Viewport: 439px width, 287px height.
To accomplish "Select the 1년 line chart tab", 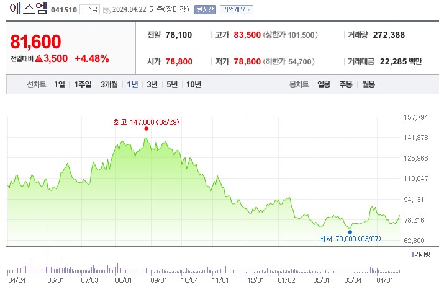I will tap(132, 84).
